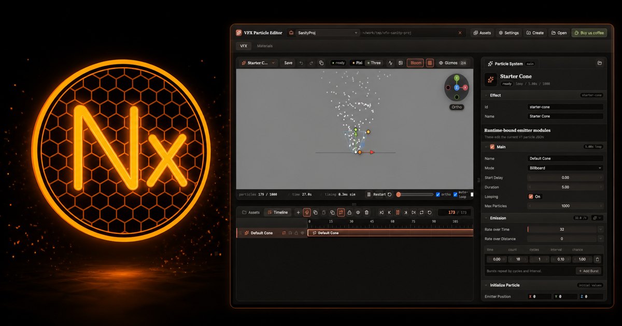622x326 pixels.
Task: Toggle visibility eye on Default Cone track
Action: tap(302, 233)
